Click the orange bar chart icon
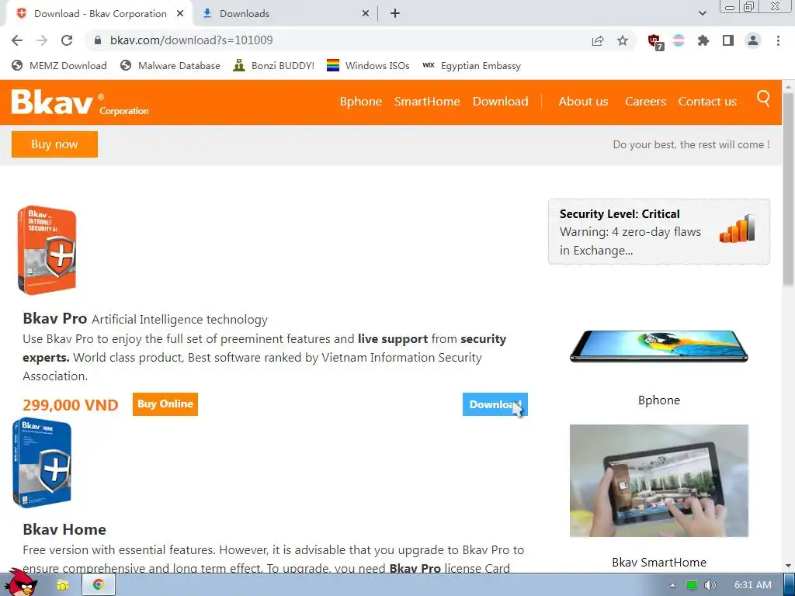The image size is (795, 596). coord(738,229)
